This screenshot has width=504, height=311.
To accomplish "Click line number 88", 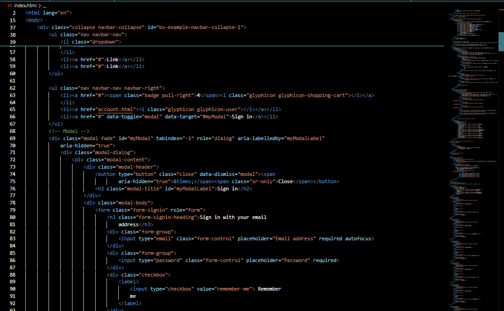I will click(12, 275).
